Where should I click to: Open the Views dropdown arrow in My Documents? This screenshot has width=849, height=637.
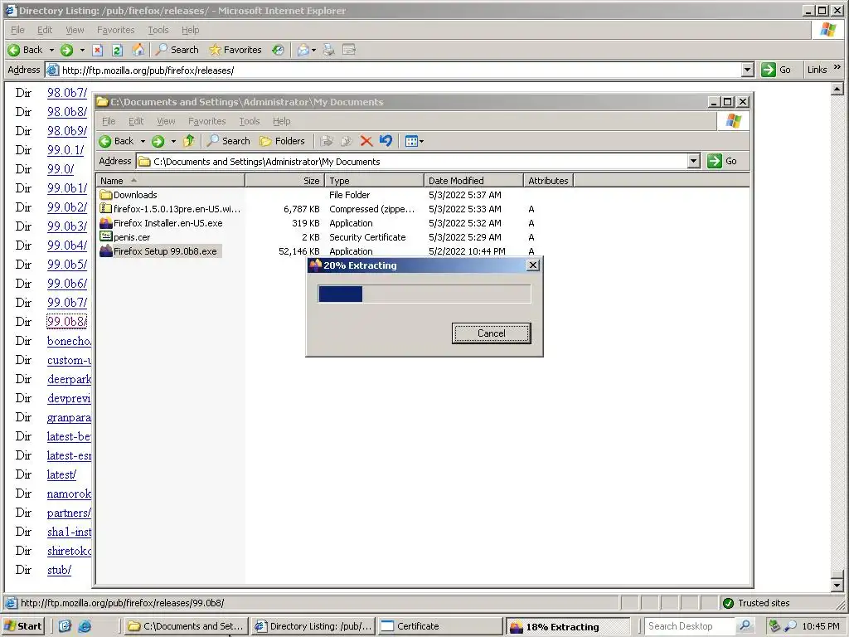coord(422,141)
